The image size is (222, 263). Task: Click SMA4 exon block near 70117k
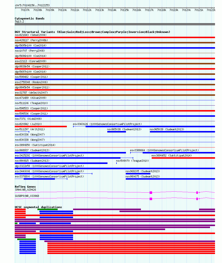(x=151, y=193)
